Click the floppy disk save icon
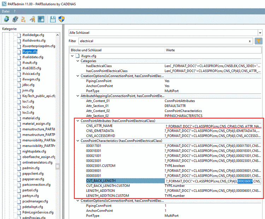Viewport: 265px width, 219px height. click(53, 19)
